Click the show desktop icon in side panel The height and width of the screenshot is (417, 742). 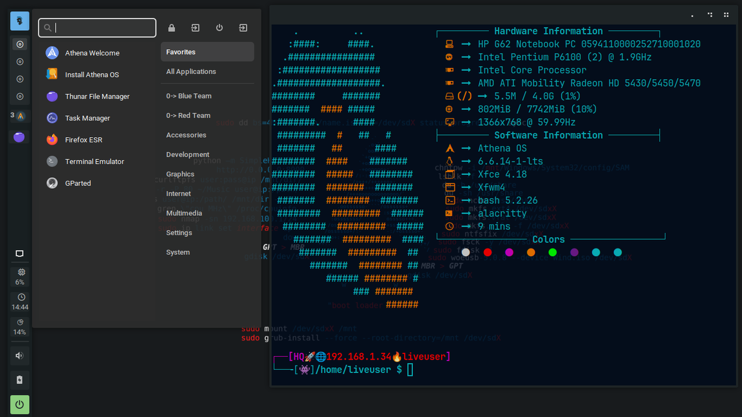20,254
